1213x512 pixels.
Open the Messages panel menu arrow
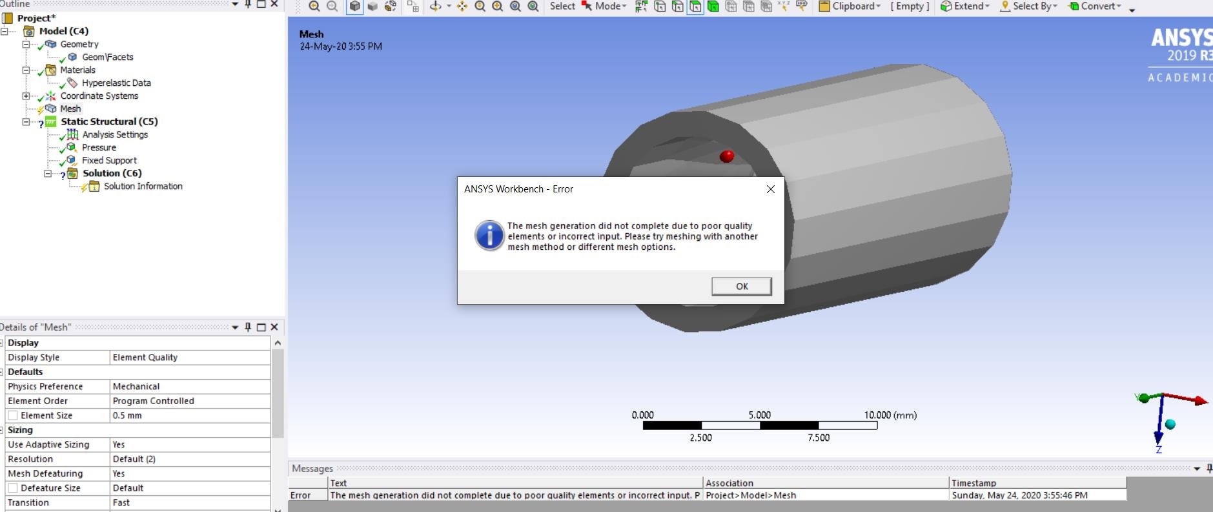(x=1197, y=469)
